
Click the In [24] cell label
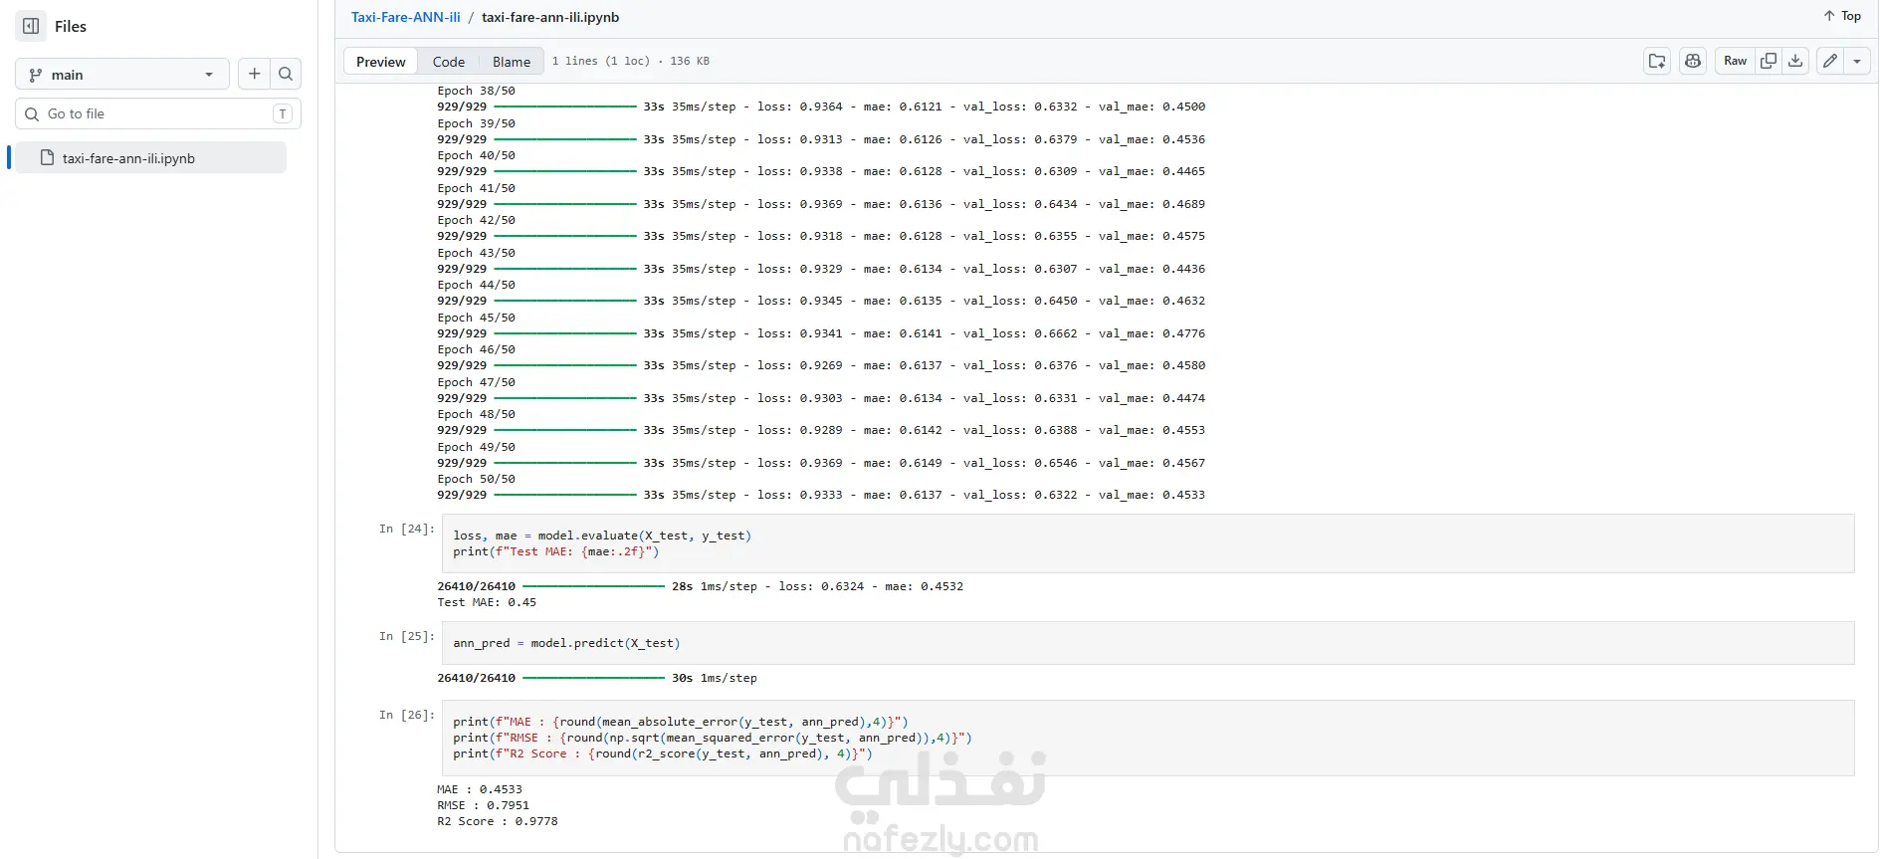(406, 529)
